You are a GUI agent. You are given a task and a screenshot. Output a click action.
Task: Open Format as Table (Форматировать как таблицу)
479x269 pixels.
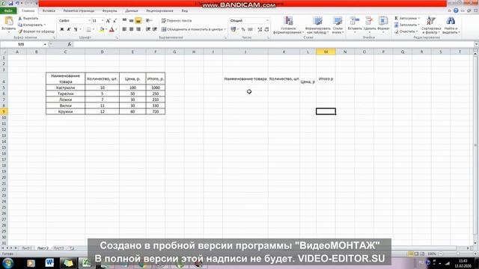tap(317, 25)
